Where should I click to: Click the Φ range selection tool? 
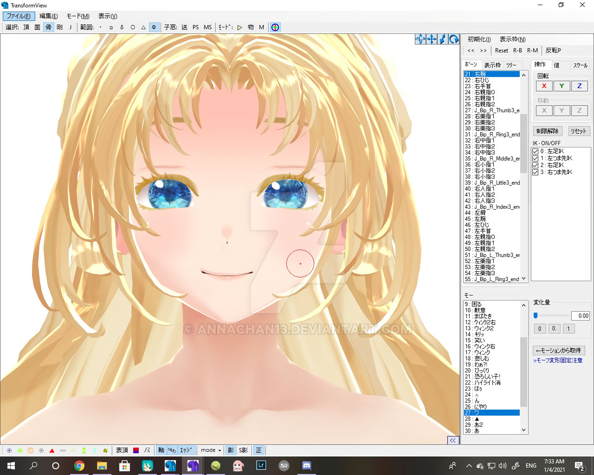coord(154,27)
